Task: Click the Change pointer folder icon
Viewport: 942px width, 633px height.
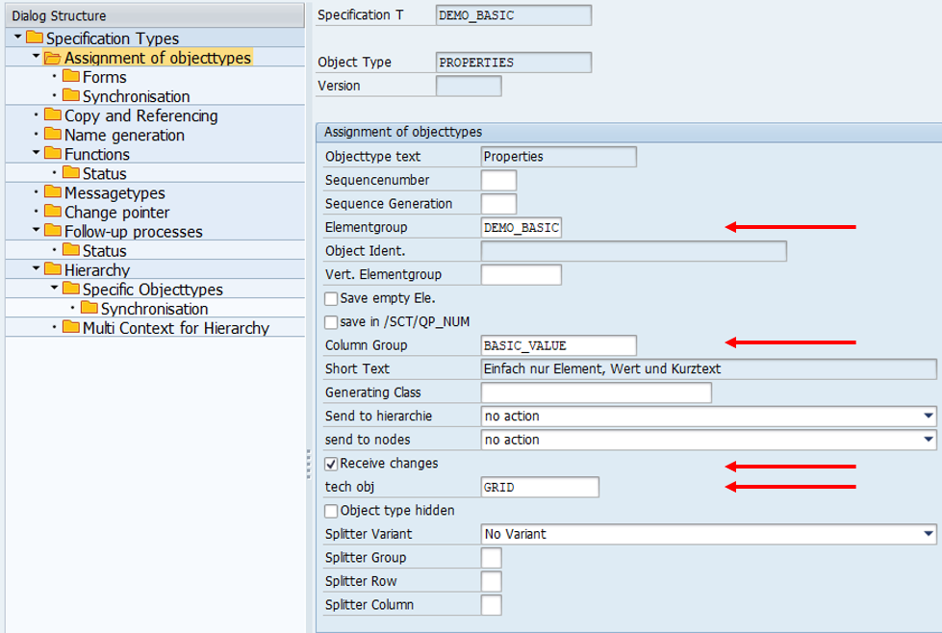Action: pyautogui.click(x=53, y=212)
